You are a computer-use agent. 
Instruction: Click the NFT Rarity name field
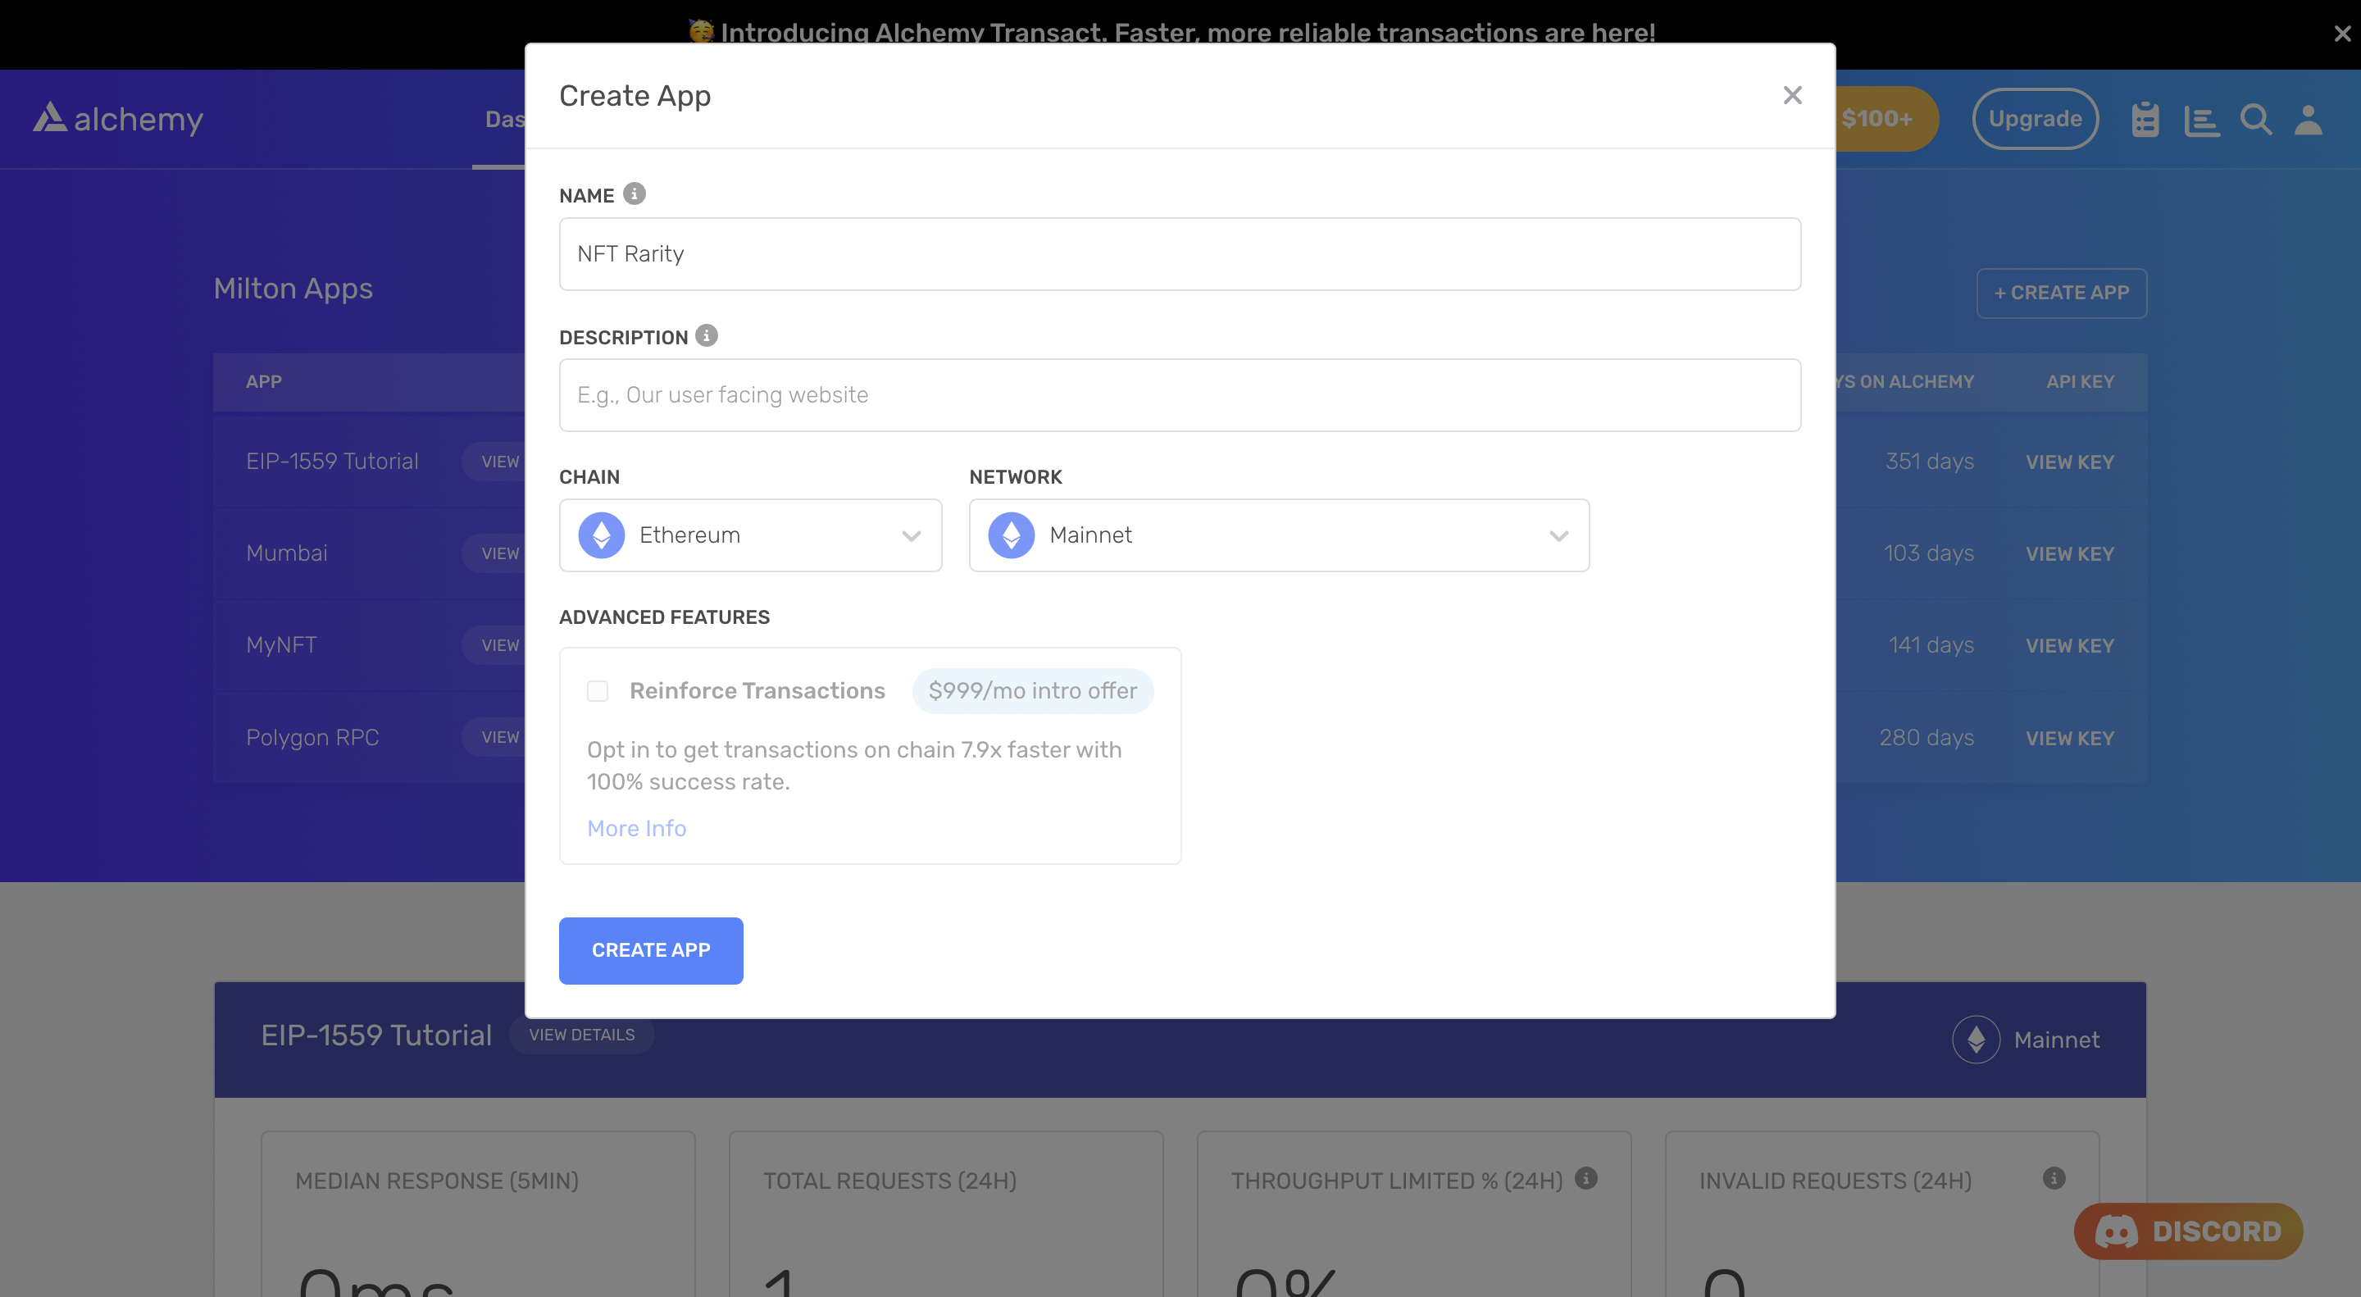click(1180, 254)
